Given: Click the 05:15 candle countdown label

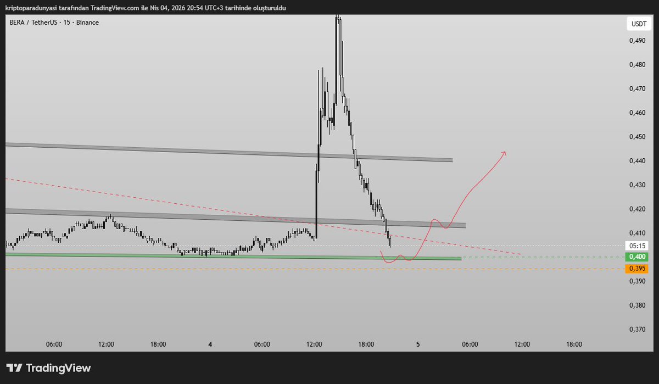Looking at the screenshot, I should [x=636, y=246].
